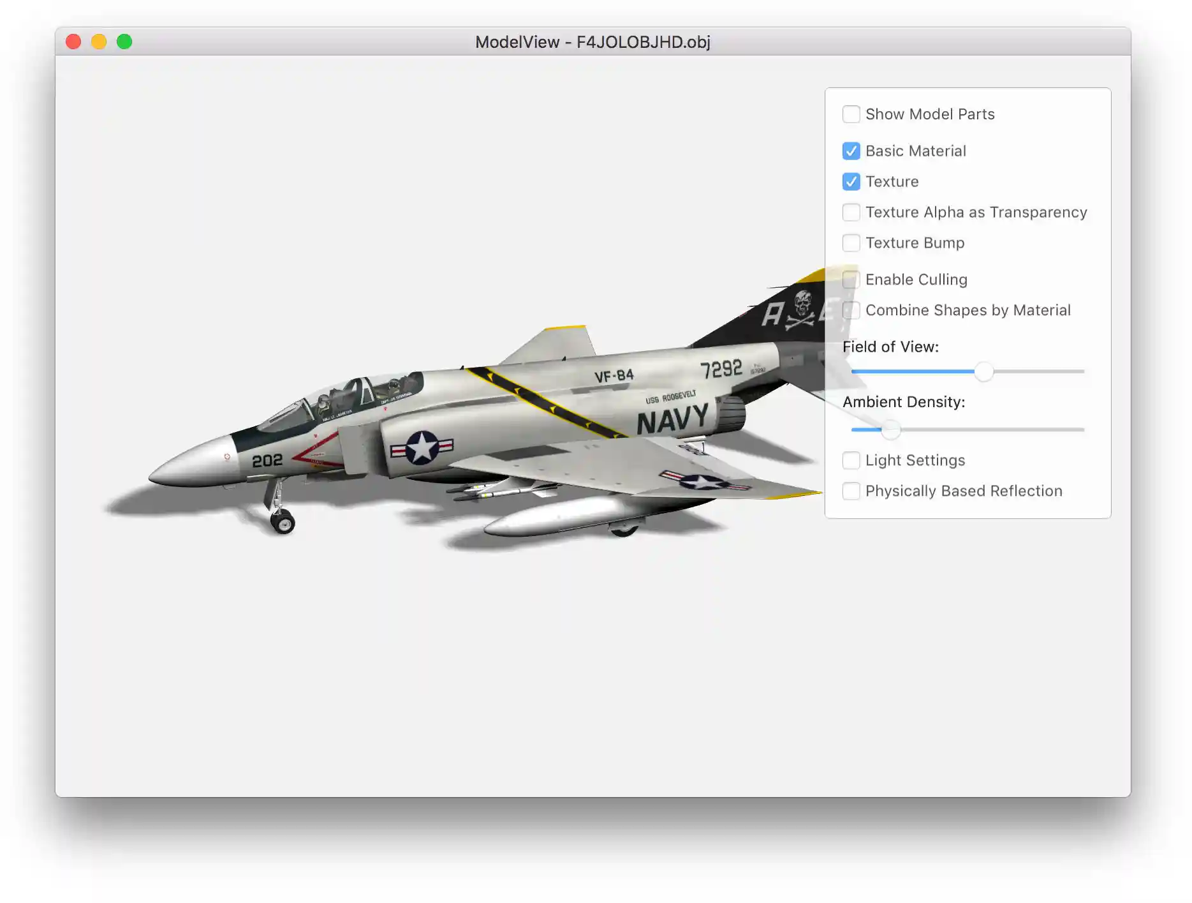Viewport: 1192px width, 903px height.
Task: Click the nose landing gear wheel
Action: coord(283,523)
